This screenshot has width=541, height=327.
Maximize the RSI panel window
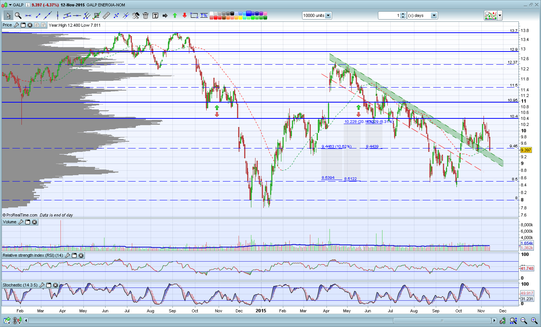click(74, 256)
